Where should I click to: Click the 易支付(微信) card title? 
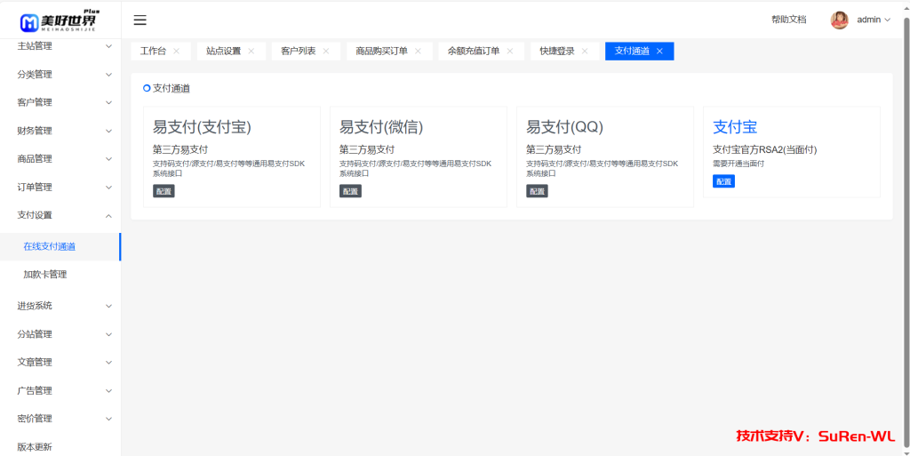point(381,126)
